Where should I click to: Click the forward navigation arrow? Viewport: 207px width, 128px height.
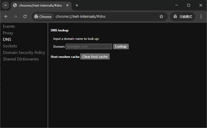pyautogui.click(x=15, y=16)
